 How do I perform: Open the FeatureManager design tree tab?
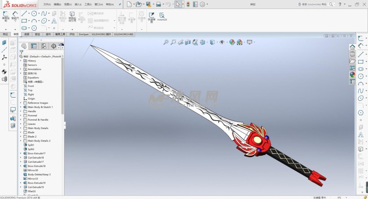click(x=24, y=46)
